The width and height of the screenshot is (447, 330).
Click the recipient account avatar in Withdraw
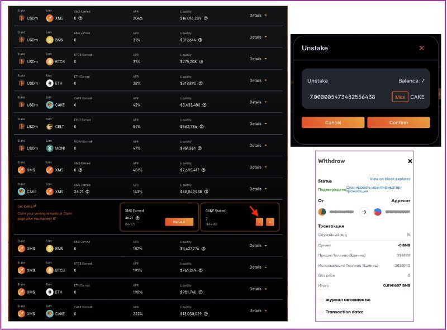[x=378, y=212]
